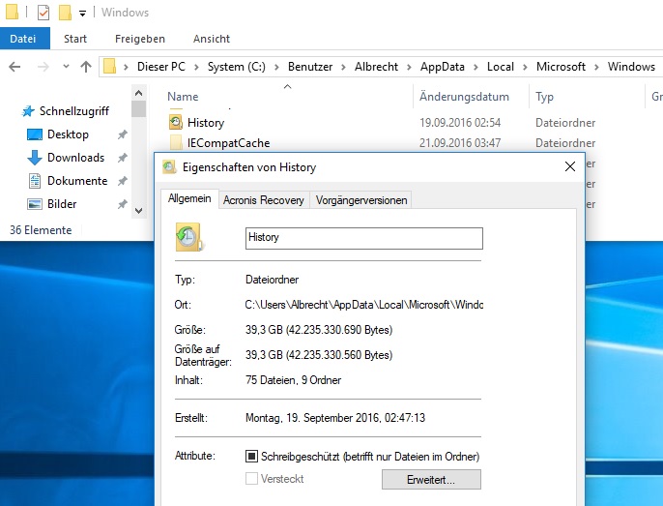Expand chevron after Local breadcrumb

pyautogui.click(x=525, y=67)
